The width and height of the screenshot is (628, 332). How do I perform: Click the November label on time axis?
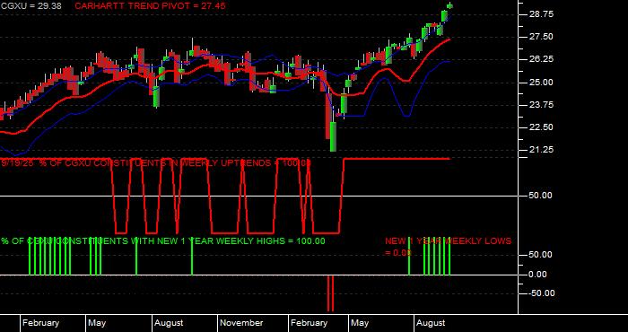click(241, 323)
